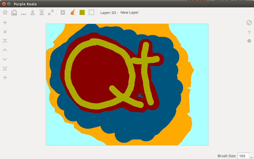This screenshot has width=254, height=159.
Task: Click the boxed plus new-layer icon
Action: pos(63,12)
